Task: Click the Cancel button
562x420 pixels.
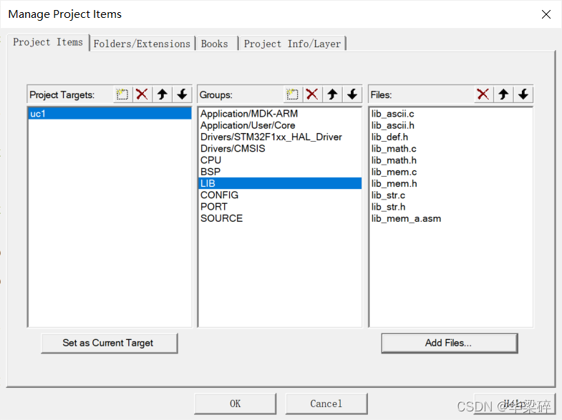Action: 326,404
